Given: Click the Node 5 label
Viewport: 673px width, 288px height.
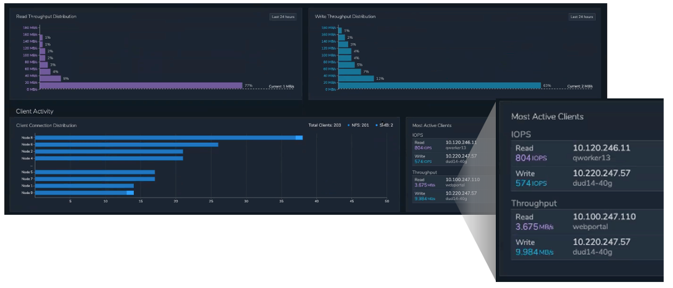Looking at the screenshot, I should pos(27,172).
